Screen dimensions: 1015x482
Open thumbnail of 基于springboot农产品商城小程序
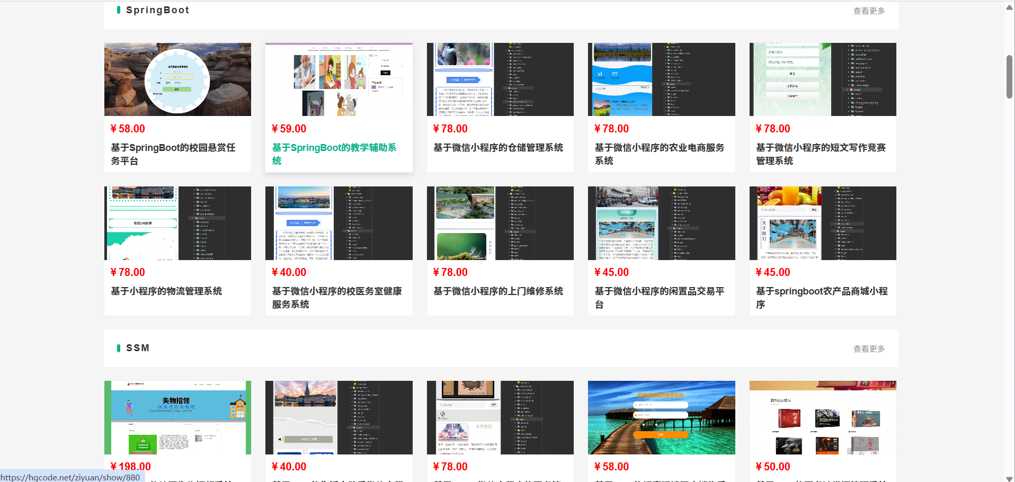click(823, 223)
